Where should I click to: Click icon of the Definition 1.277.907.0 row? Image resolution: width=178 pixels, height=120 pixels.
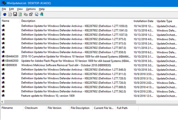pyautogui.click(x=3, y=48)
